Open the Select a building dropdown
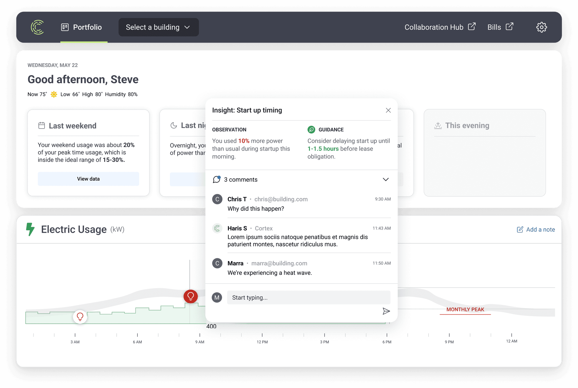 coord(158,27)
